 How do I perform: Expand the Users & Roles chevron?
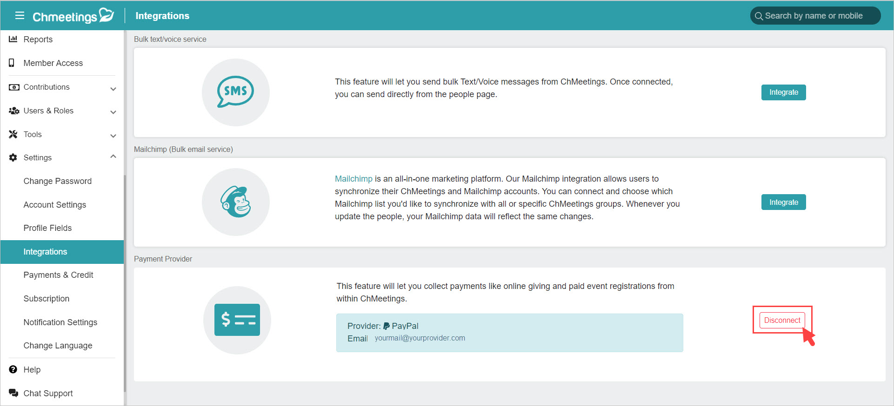[113, 112]
